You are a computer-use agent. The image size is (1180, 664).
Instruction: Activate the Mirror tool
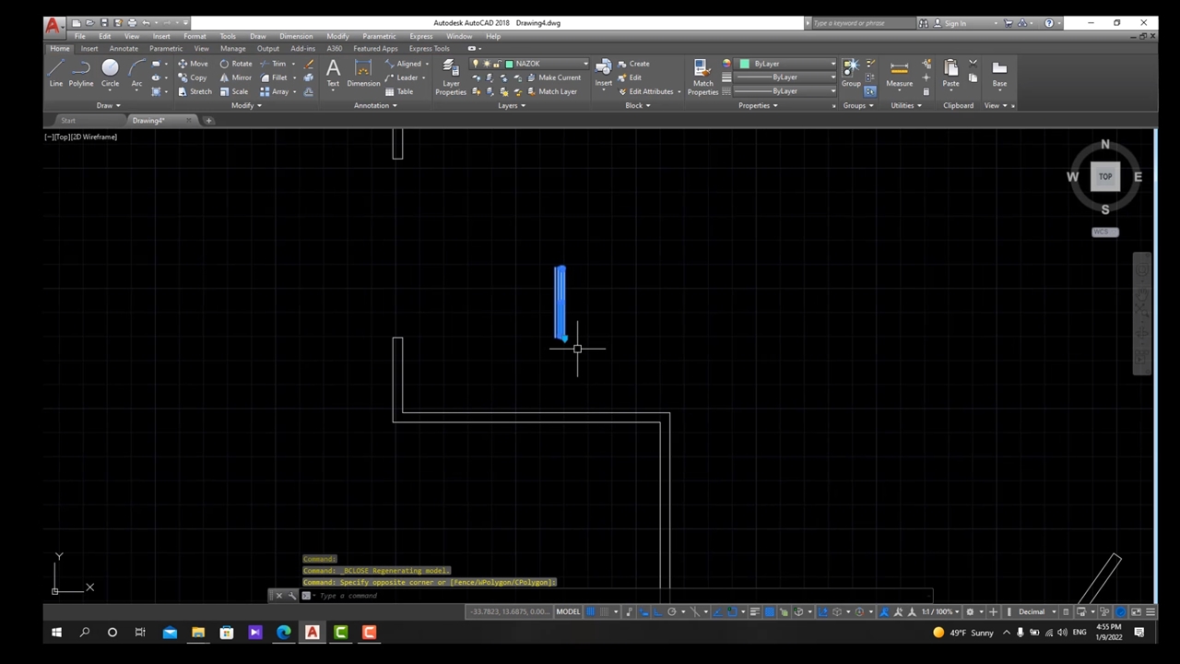(235, 77)
